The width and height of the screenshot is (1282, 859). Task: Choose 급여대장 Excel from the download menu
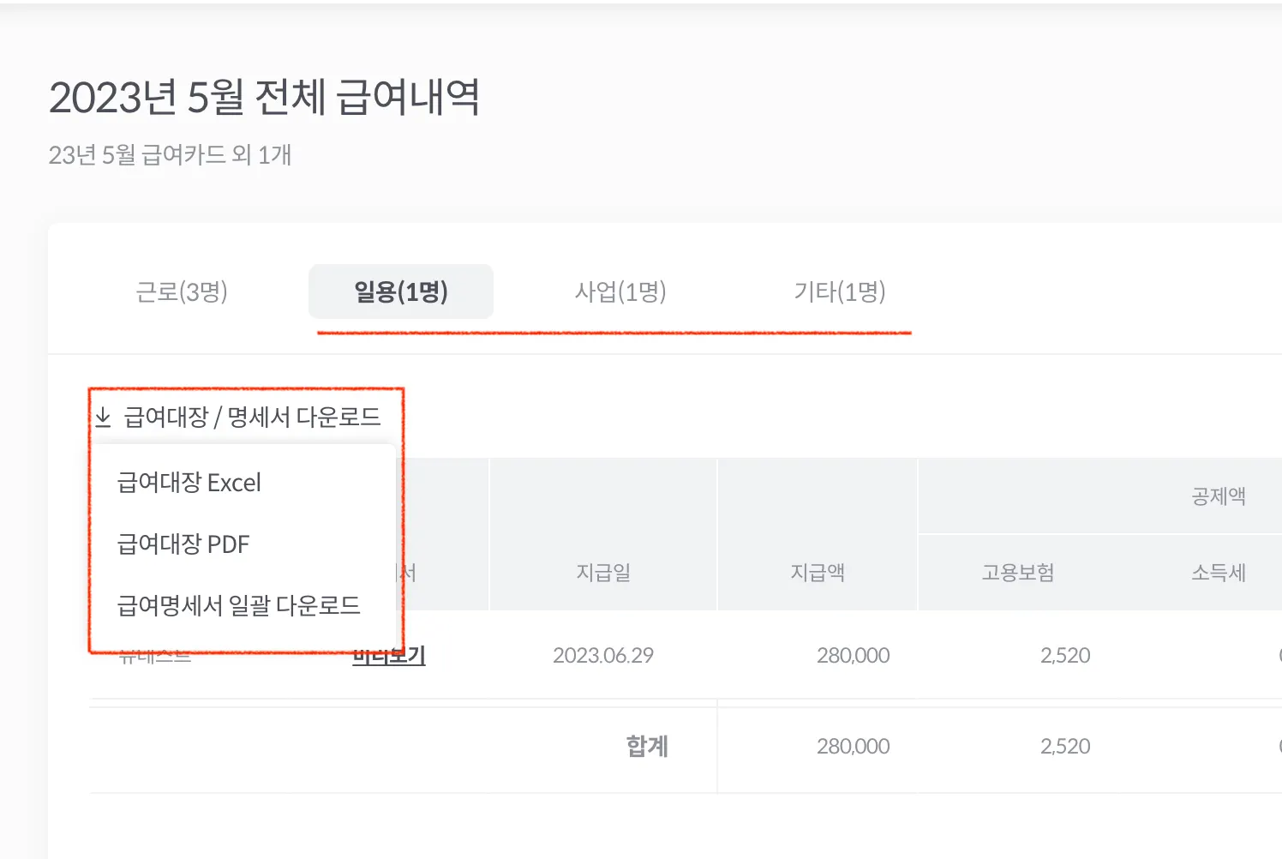point(189,483)
